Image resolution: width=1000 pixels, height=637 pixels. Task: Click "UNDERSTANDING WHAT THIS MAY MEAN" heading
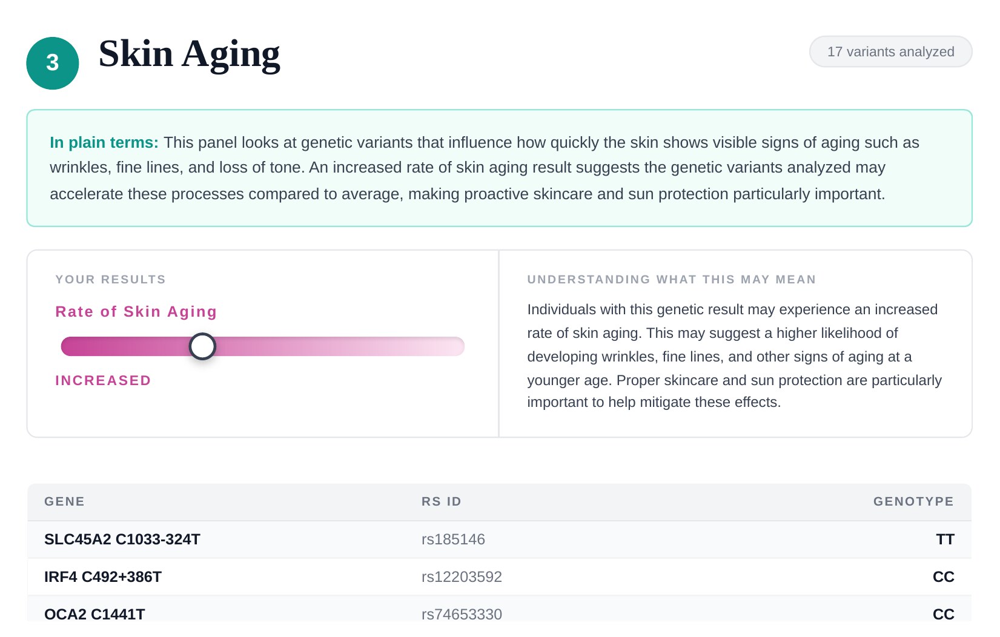672,279
